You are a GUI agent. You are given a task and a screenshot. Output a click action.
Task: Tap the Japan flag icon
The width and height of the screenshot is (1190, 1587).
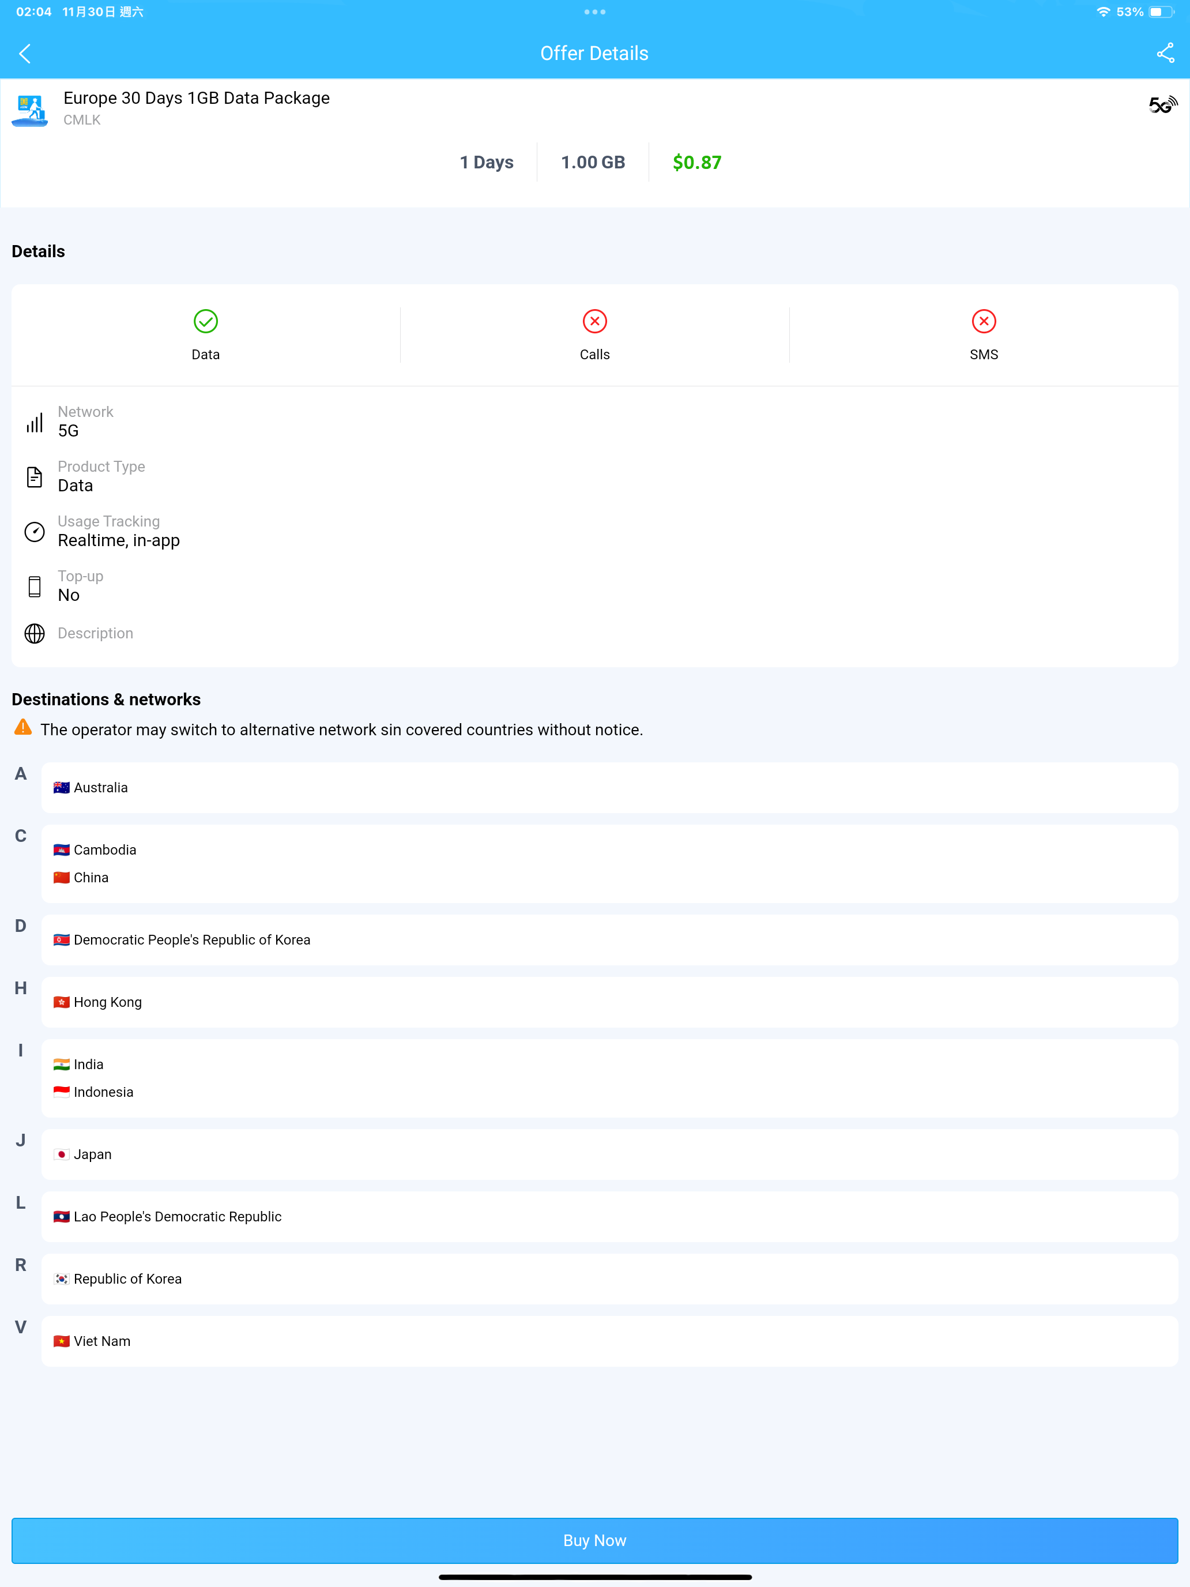62,1154
